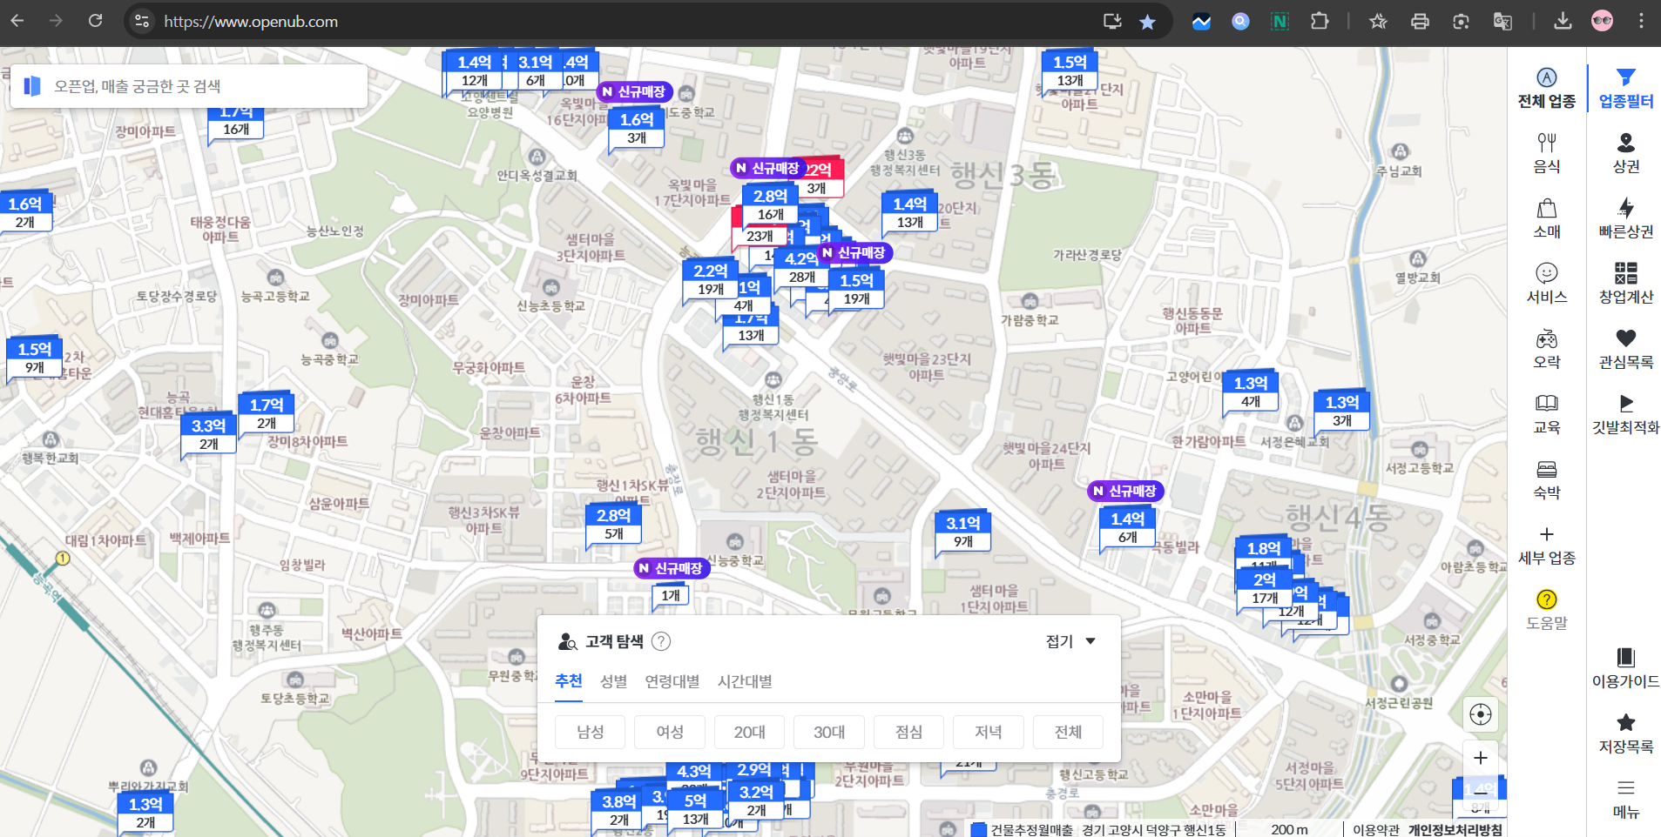Viewport: 1661px width, 837px height.
Task: Select the 3.3억 2개 map marker
Action: click(208, 434)
